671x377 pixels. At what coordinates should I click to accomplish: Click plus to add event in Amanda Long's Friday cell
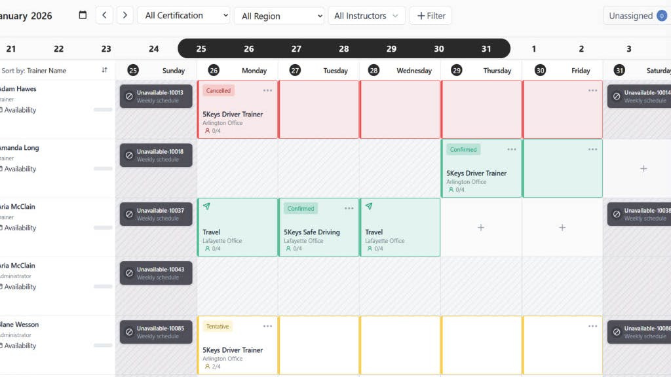643,168
